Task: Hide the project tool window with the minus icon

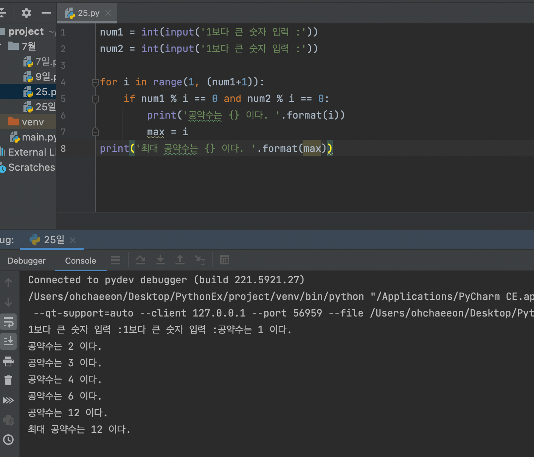Action: click(x=46, y=13)
